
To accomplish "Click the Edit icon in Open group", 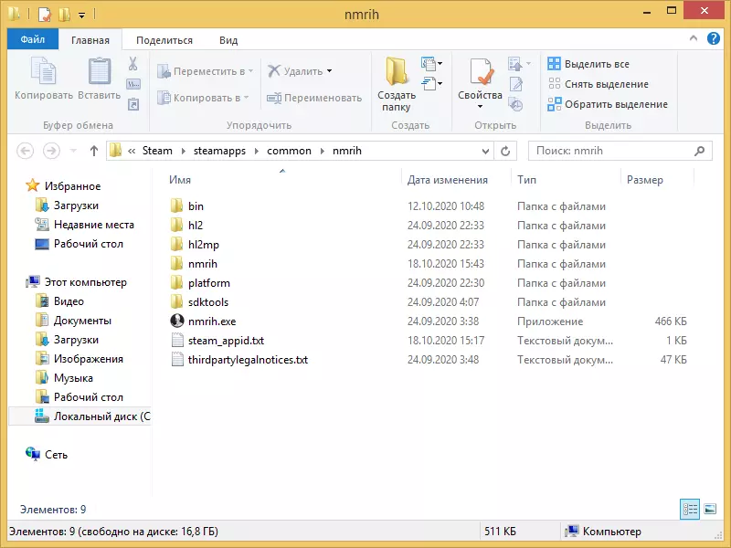I will 516,84.
